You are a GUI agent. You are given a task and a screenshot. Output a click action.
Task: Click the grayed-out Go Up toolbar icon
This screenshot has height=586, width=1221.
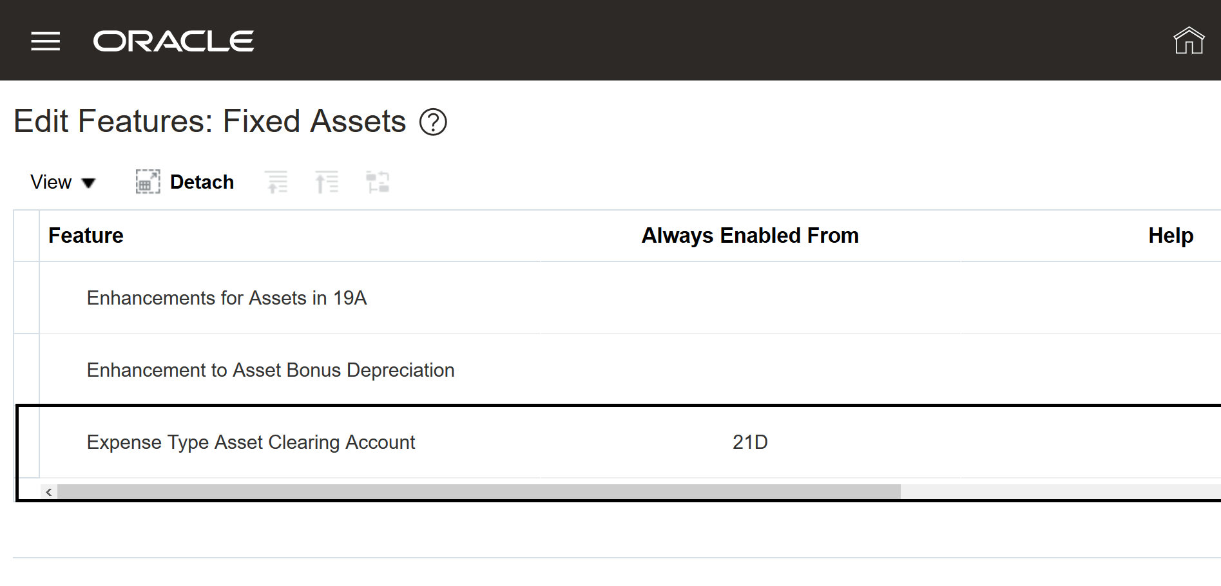277,182
